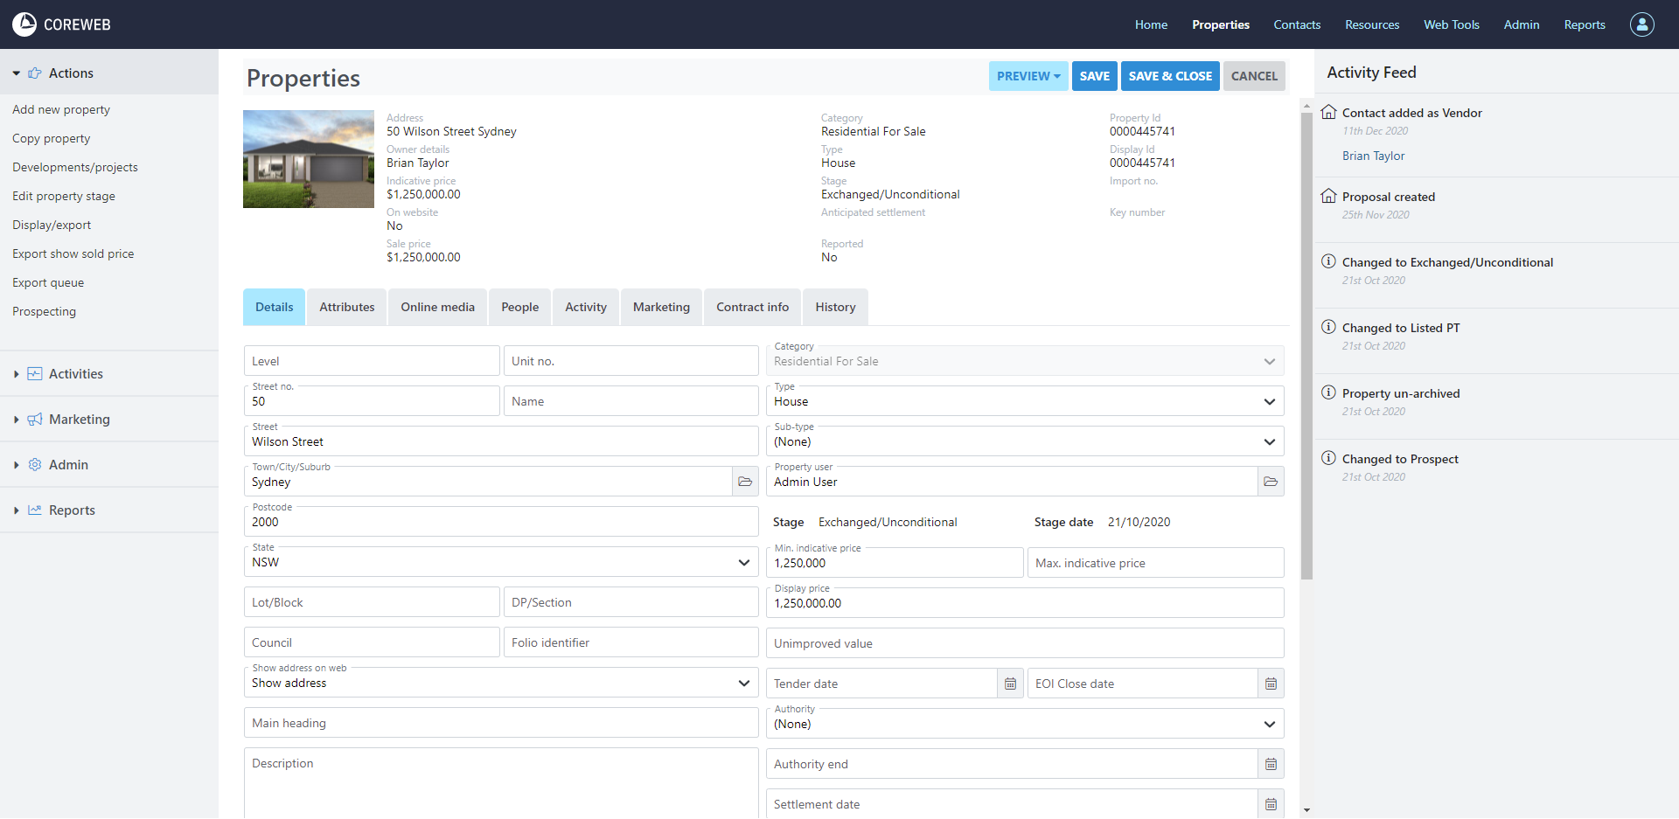This screenshot has height=819, width=1679.
Task: Expand the Activities sidebar section
Action: click(75, 374)
